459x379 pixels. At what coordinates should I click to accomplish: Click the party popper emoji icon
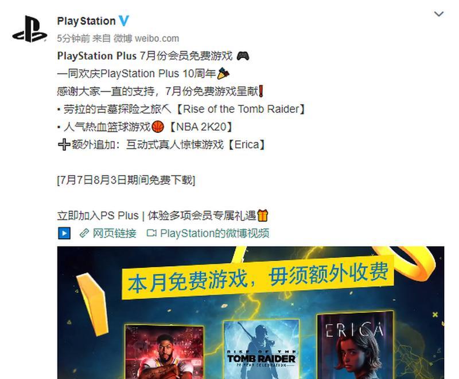click(x=223, y=73)
